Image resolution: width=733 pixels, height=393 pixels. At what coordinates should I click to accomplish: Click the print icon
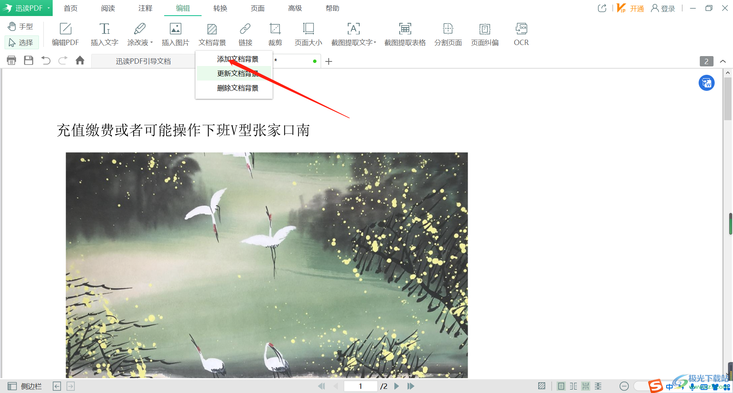point(11,60)
